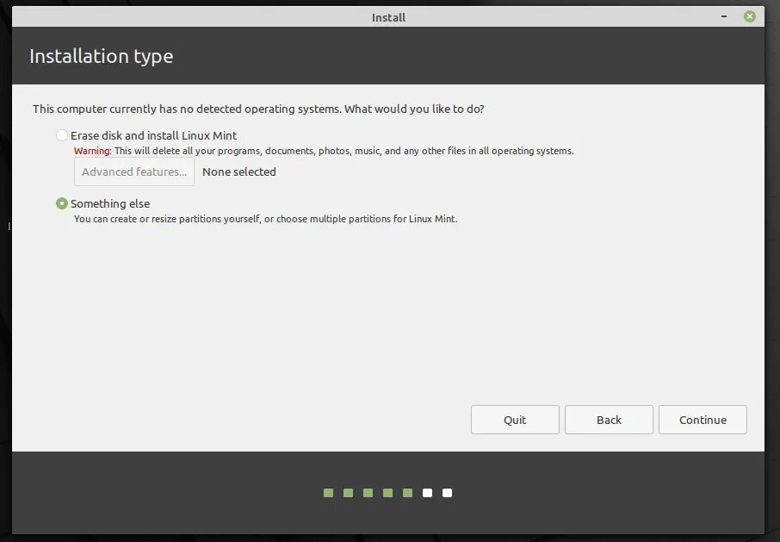Screen dimensions: 780x542
Task: Click the final progress step indicator
Action: point(447,492)
